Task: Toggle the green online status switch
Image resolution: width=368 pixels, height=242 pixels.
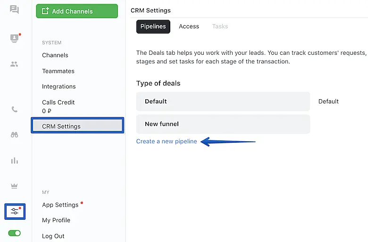Action: (14, 233)
